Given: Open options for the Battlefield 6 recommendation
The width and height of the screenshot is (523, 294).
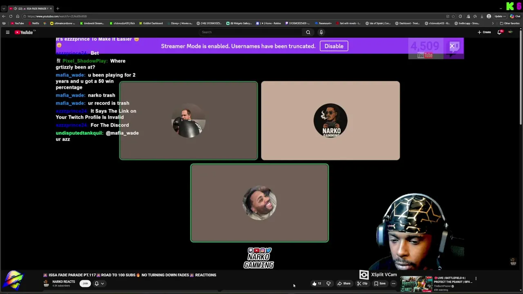Looking at the screenshot, I should tap(476, 278).
